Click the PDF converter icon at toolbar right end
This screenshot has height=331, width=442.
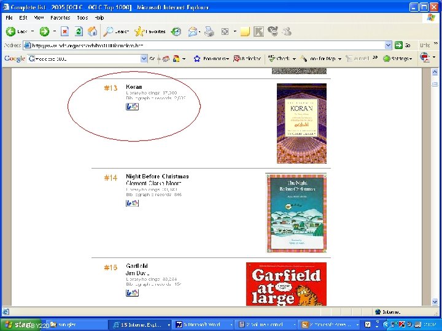(x=425, y=58)
